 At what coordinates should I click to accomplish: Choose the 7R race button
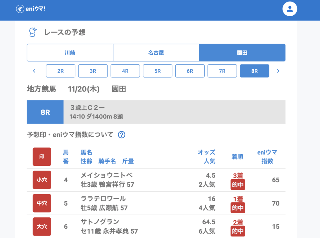(222, 71)
